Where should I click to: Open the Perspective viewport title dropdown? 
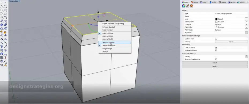coord(20,1)
